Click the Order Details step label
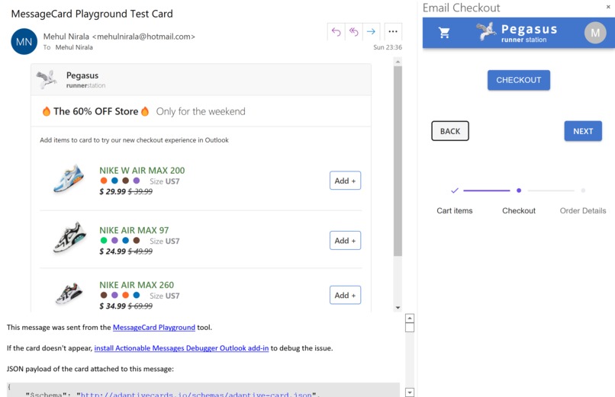Viewport: 615px width, 397px height. [x=583, y=210]
